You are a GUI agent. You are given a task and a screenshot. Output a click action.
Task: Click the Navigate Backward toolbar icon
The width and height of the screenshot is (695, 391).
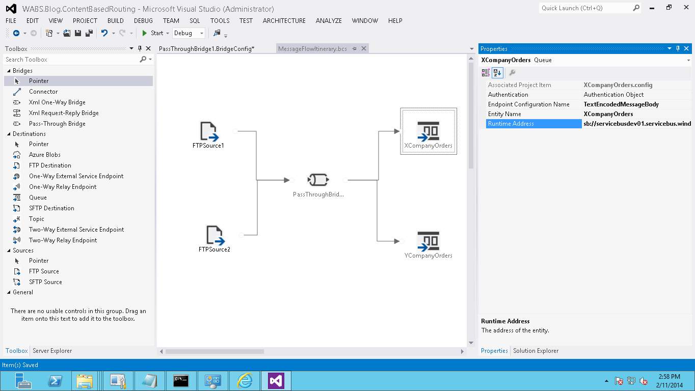point(16,33)
